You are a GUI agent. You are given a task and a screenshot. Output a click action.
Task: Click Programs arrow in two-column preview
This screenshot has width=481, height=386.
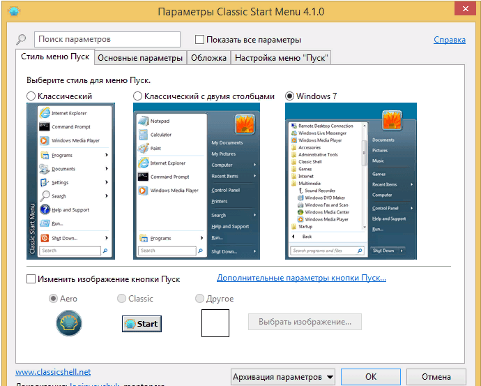coord(201,238)
